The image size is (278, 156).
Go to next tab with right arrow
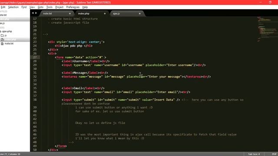pyautogui.click(x=36, y=13)
